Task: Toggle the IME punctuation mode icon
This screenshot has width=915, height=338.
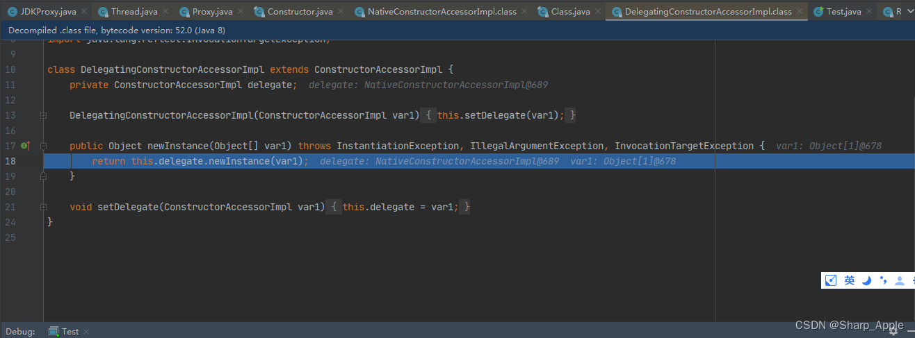Action: click(x=883, y=280)
